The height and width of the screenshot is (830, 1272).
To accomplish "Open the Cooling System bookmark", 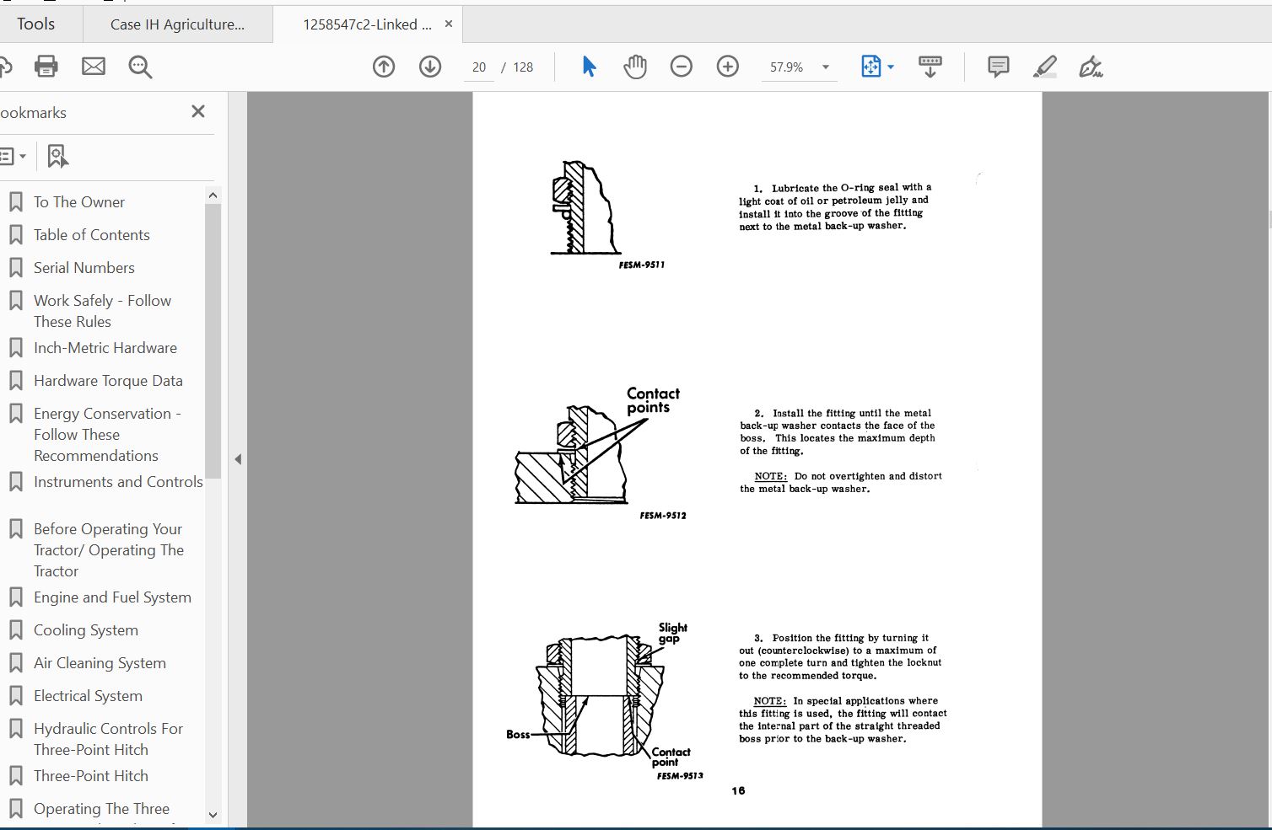I will 85,629.
